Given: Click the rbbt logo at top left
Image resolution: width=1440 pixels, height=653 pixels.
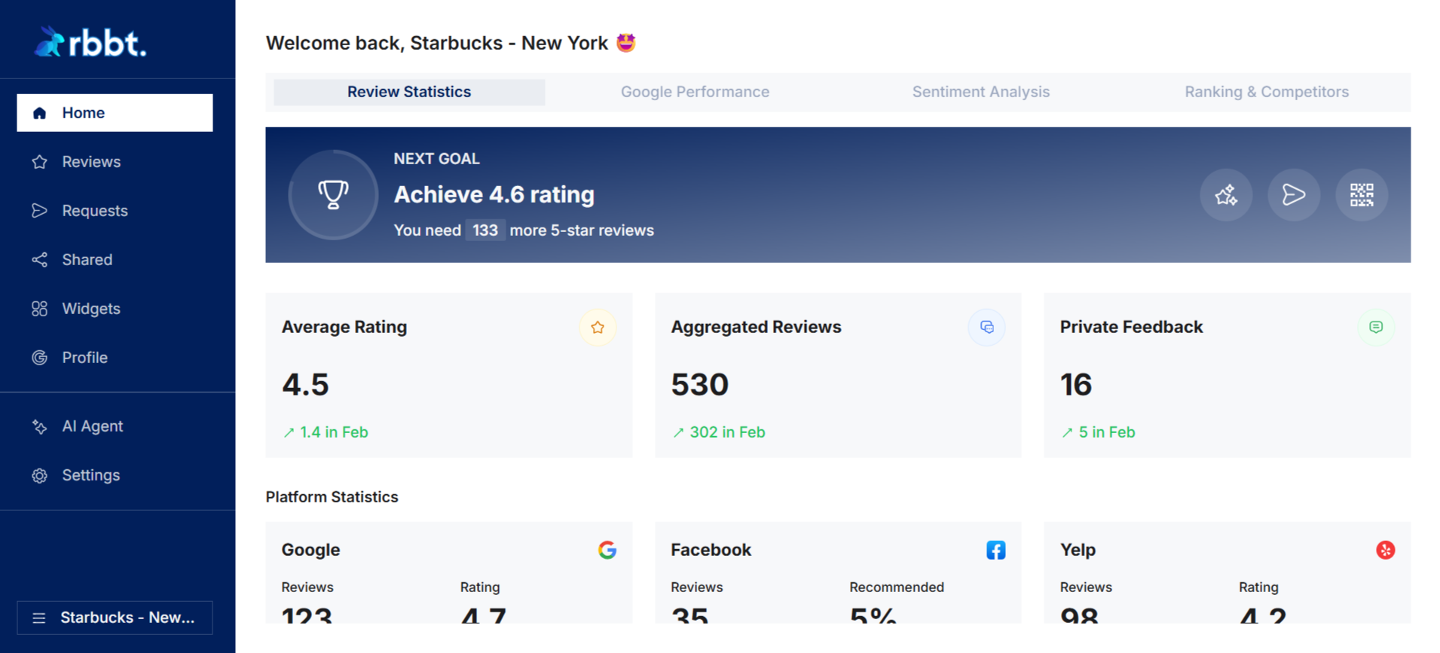Looking at the screenshot, I should click(90, 42).
